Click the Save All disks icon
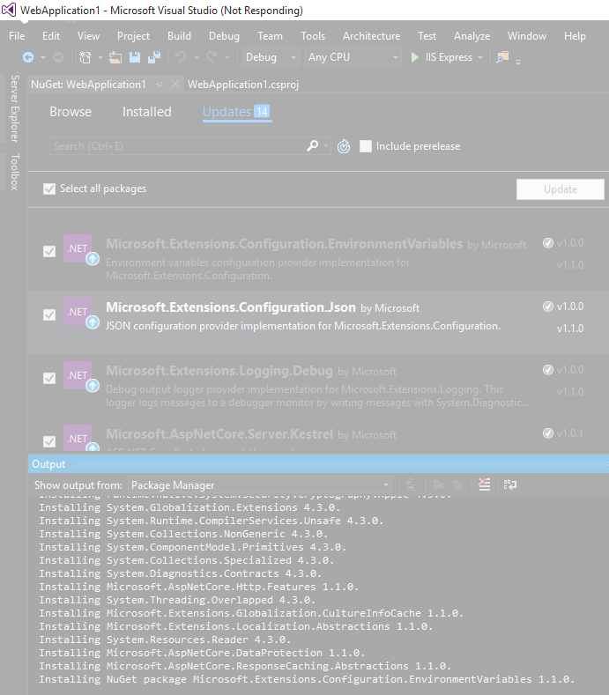 [x=154, y=57]
